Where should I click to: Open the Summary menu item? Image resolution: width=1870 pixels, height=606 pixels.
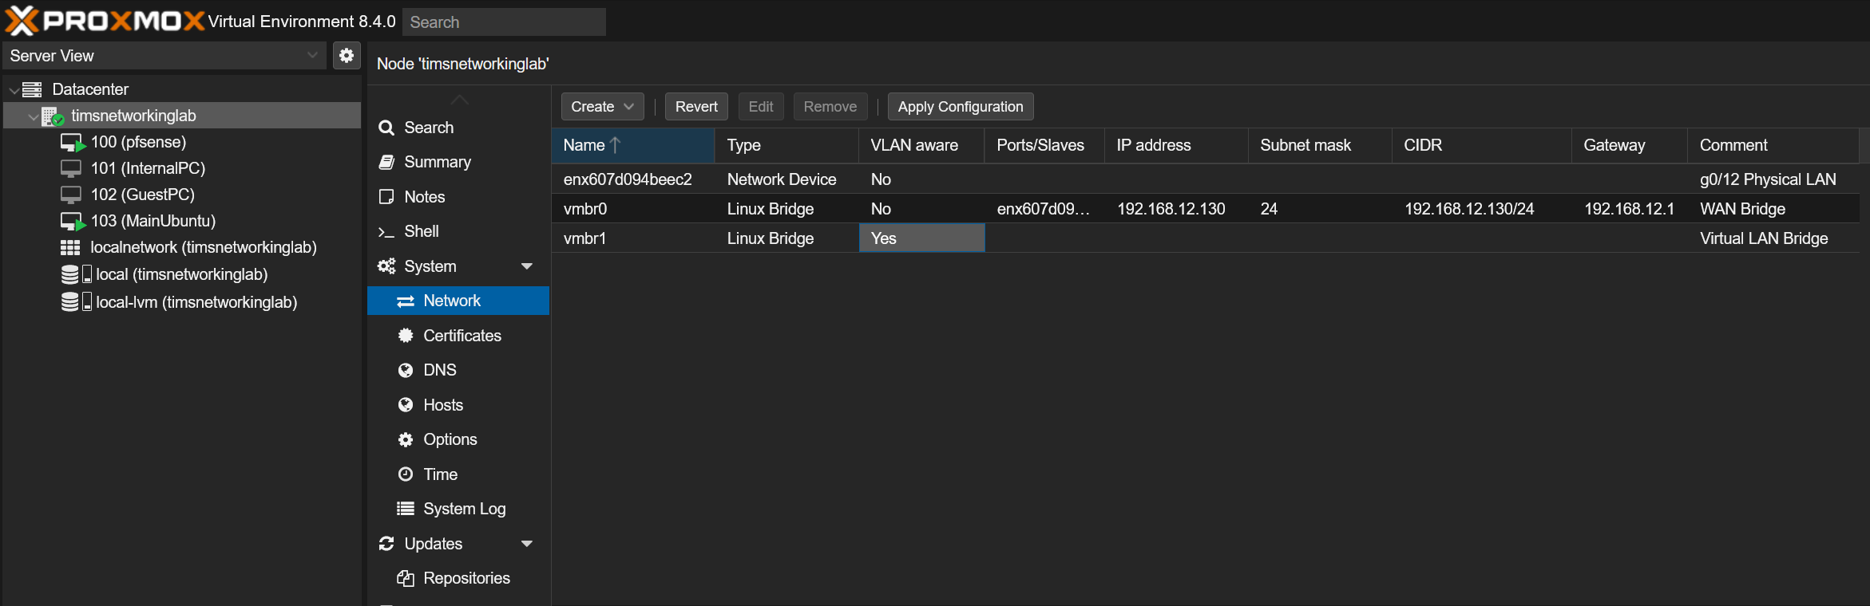click(x=458, y=162)
